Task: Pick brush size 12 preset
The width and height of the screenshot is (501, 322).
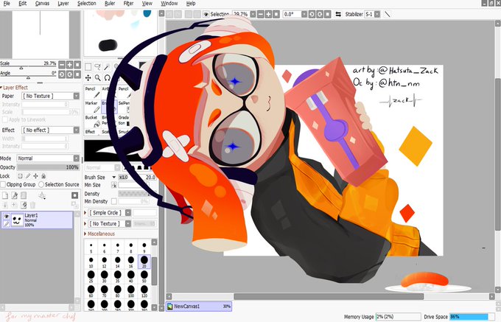Action: 104,262
